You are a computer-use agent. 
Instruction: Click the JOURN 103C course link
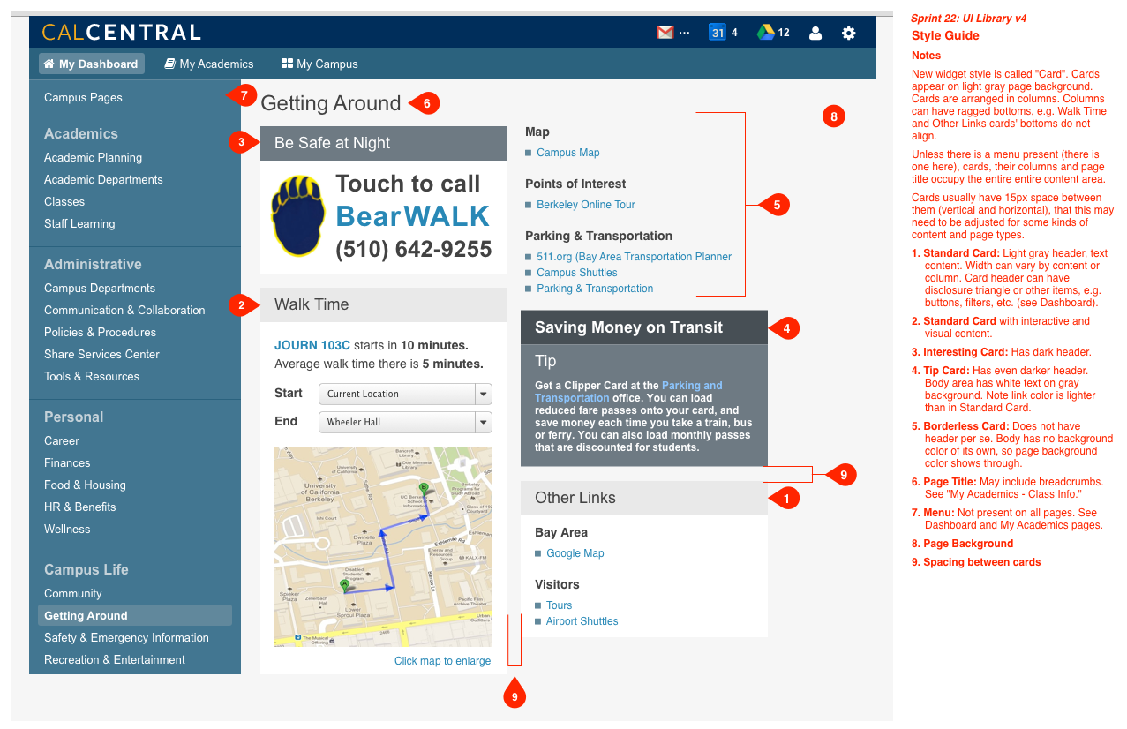click(x=312, y=345)
